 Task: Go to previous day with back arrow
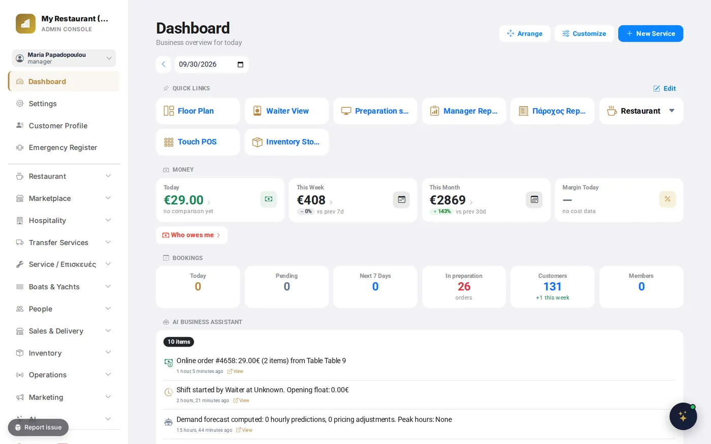click(x=164, y=64)
